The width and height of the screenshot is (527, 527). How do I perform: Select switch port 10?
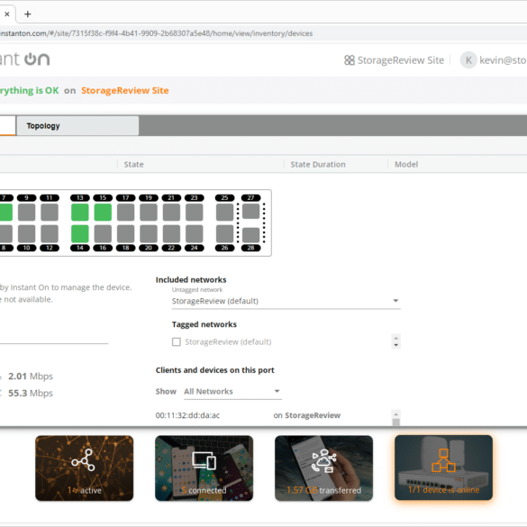click(x=26, y=233)
